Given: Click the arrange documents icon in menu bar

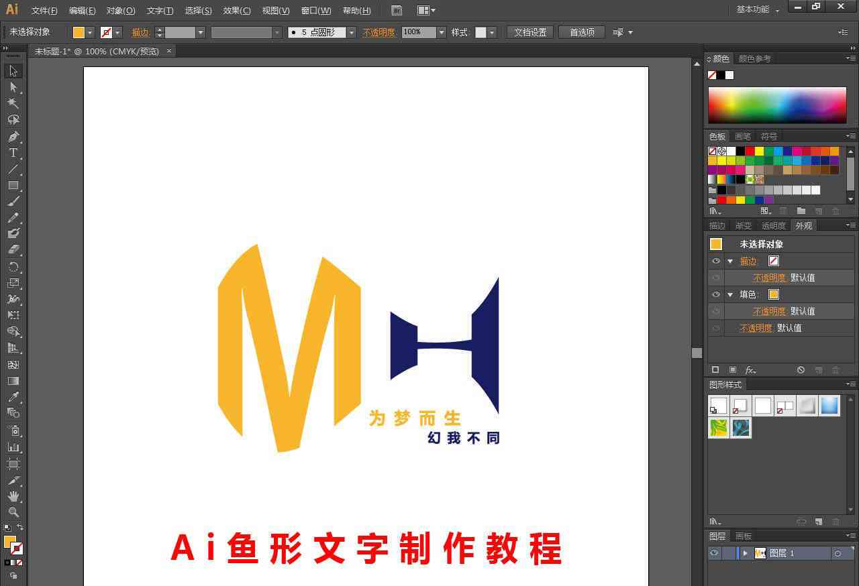Looking at the screenshot, I should (426, 10).
